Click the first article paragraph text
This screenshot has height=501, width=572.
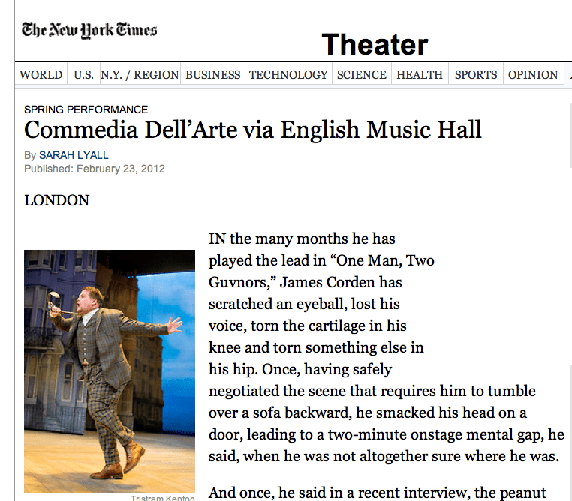(x=386, y=347)
